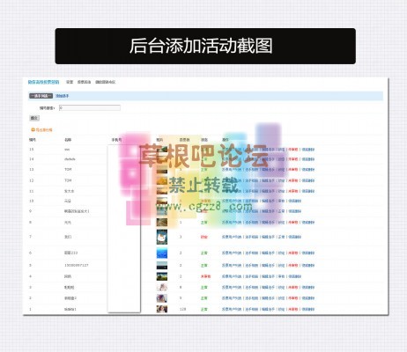Image resolution: width=407 pixels, height=352 pixels.
Task: Click the contestant name '13000097127' in row 5
Action: [x=76, y=265]
